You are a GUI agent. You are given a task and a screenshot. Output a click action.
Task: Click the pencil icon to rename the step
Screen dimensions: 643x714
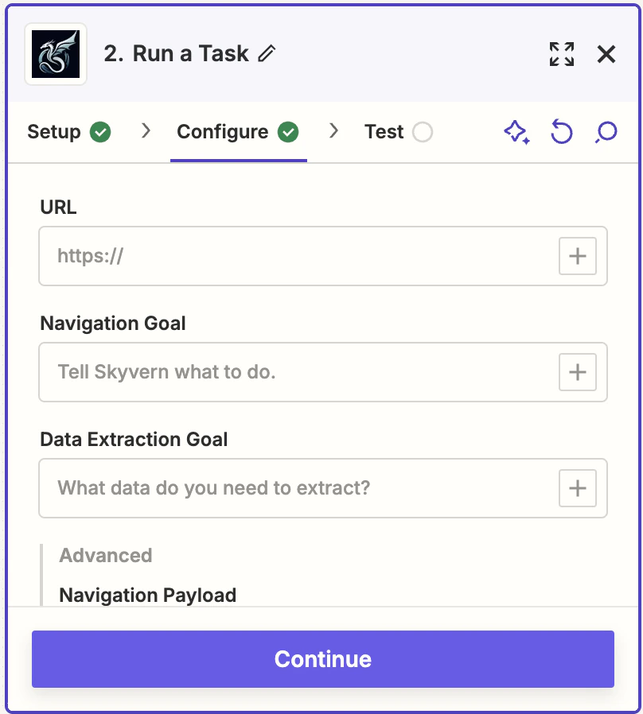(x=267, y=53)
